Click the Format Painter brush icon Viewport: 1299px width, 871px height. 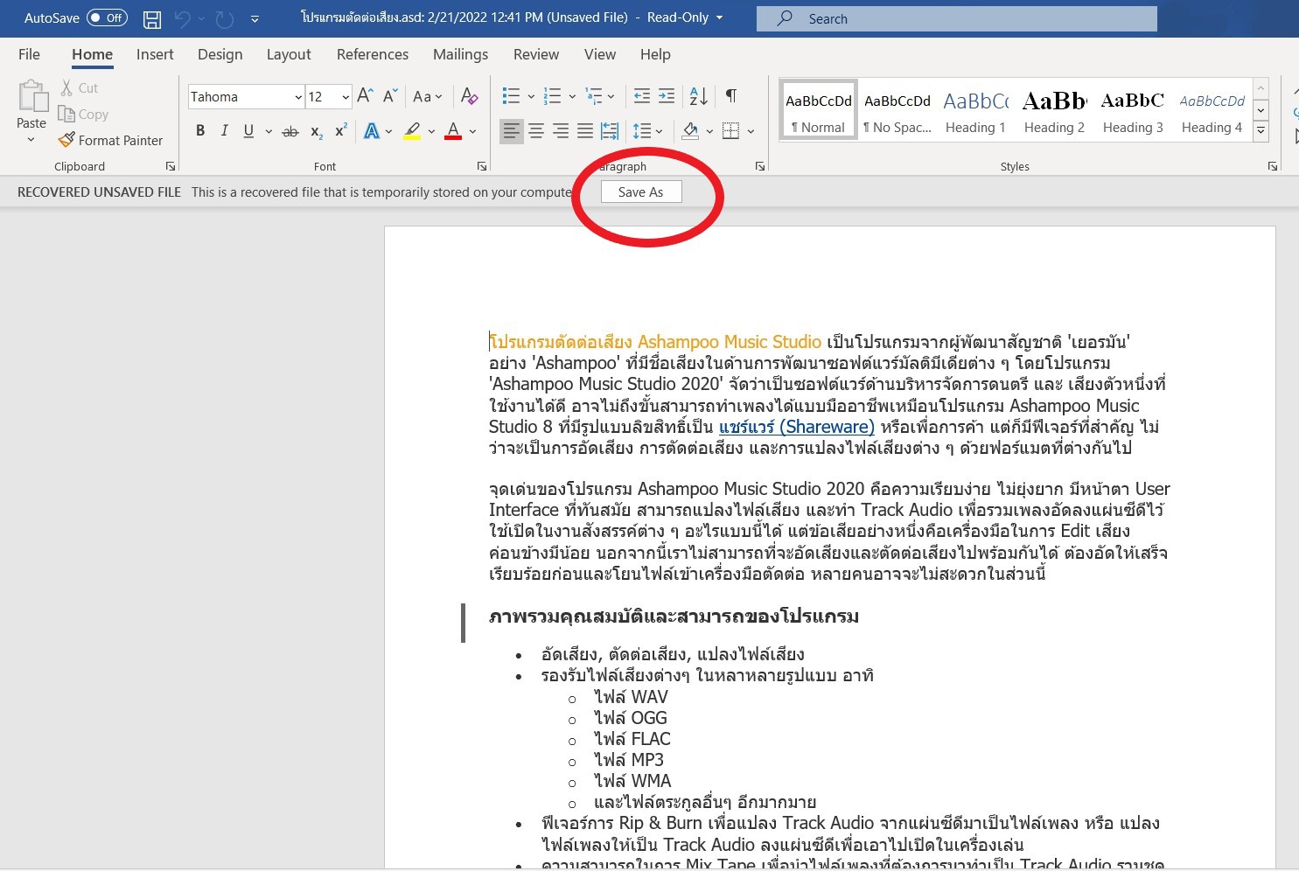tap(66, 140)
